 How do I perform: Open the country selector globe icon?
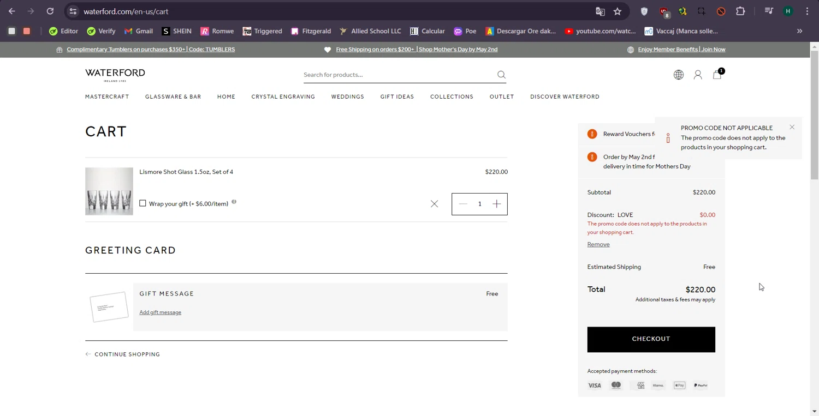coord(679,75)
